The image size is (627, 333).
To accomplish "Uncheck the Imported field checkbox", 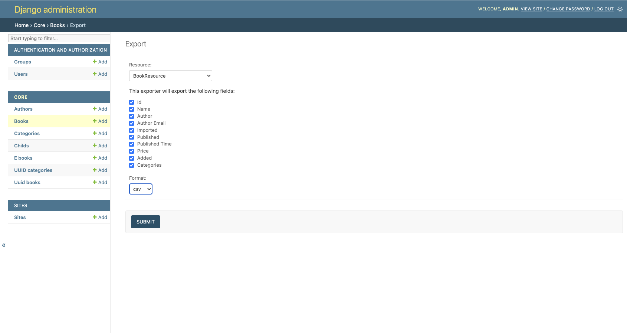I will click(x=131, y=130).
